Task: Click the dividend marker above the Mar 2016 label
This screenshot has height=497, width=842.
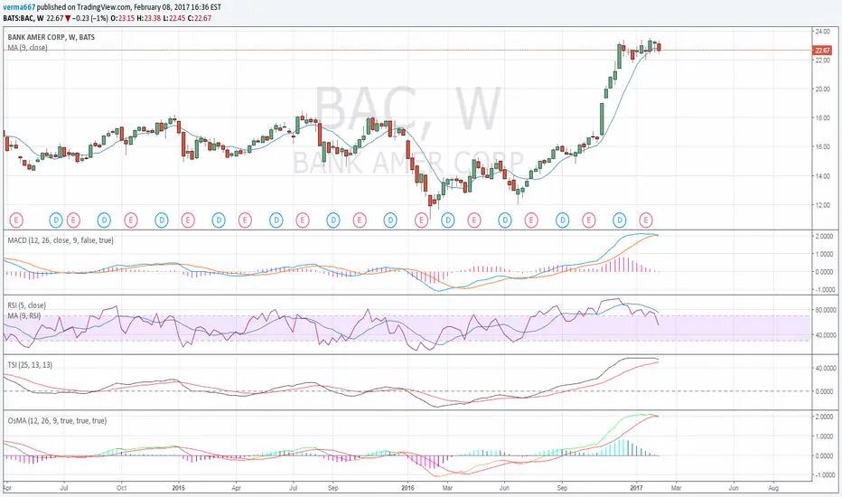Action: click(x=448, y=220)
